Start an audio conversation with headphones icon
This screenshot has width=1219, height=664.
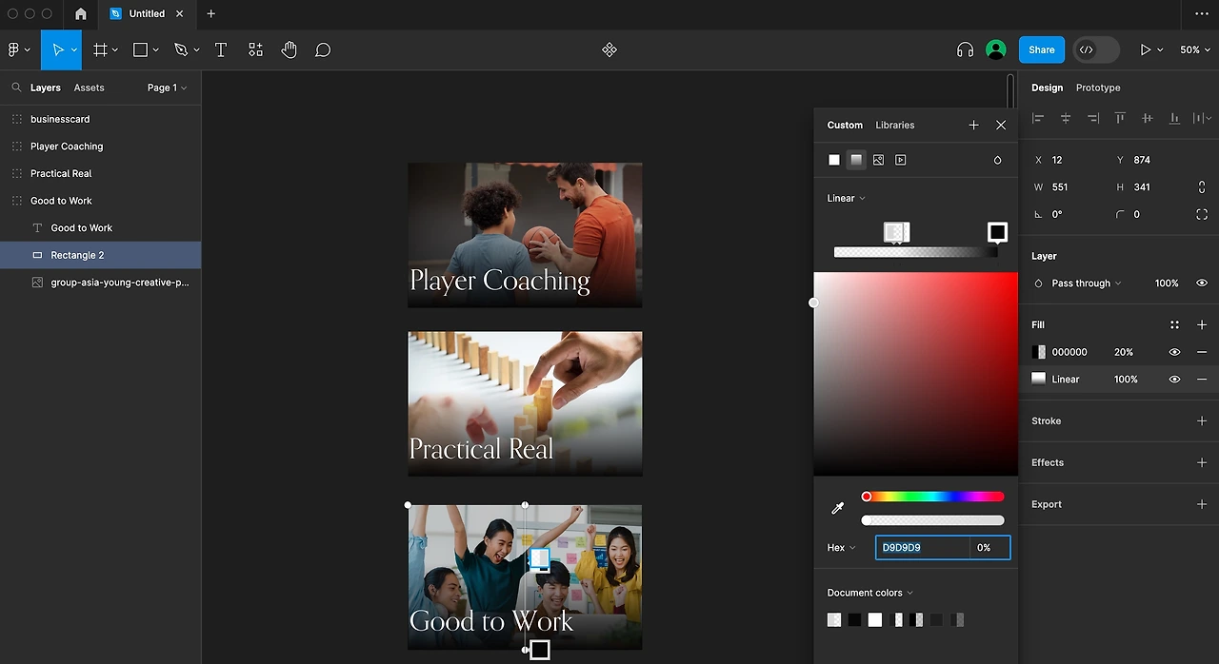pos(965,49)
